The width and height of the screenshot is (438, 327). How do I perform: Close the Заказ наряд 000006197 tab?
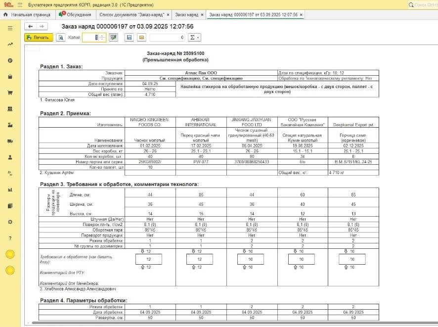(x=301, y=14)
